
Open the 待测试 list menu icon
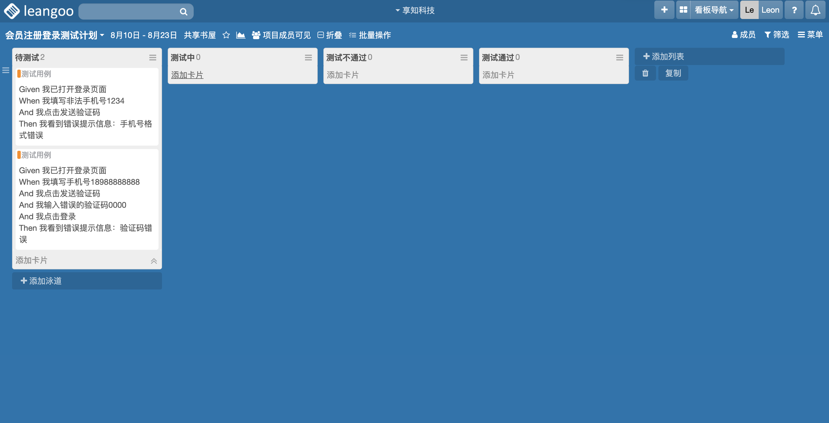(x=152, y=58)
